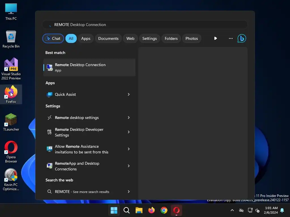The width and height of the screenshot is (290, 217).
Task: Open Remote desktop settings result
Action: coord(89,118)
